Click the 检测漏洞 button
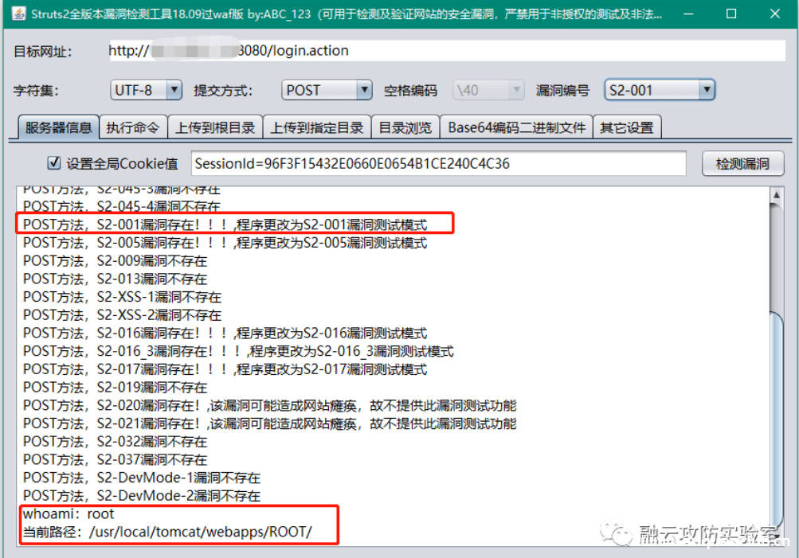The height and width of the screenshot is (558, 799). coord(742,162)
